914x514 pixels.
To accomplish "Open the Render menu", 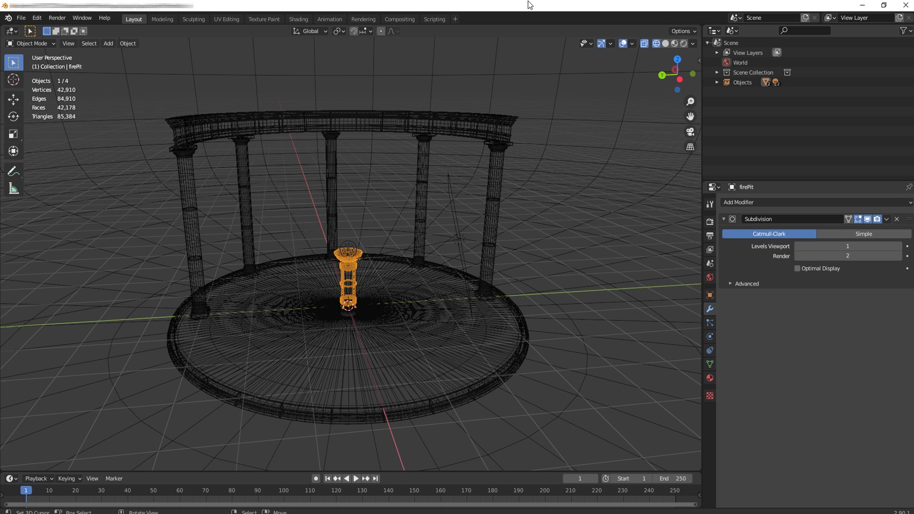I will tap(57, 18).
